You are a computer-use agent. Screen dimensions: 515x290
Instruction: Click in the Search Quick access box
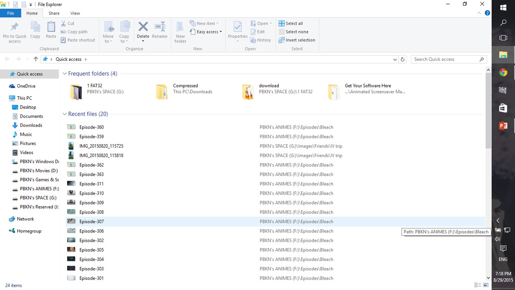tap(445, 59)
